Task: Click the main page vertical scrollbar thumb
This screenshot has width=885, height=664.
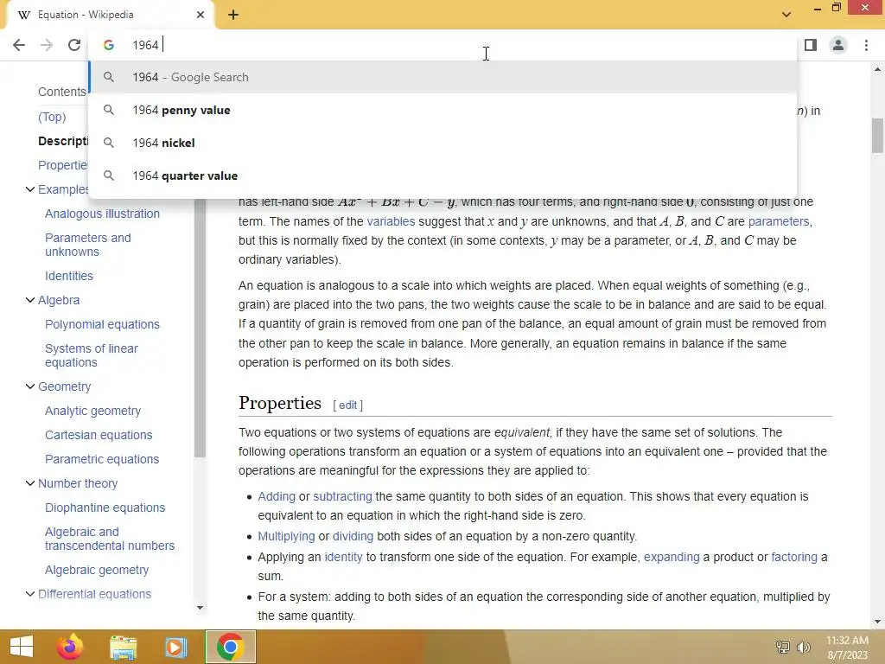Action: point(877,136)
